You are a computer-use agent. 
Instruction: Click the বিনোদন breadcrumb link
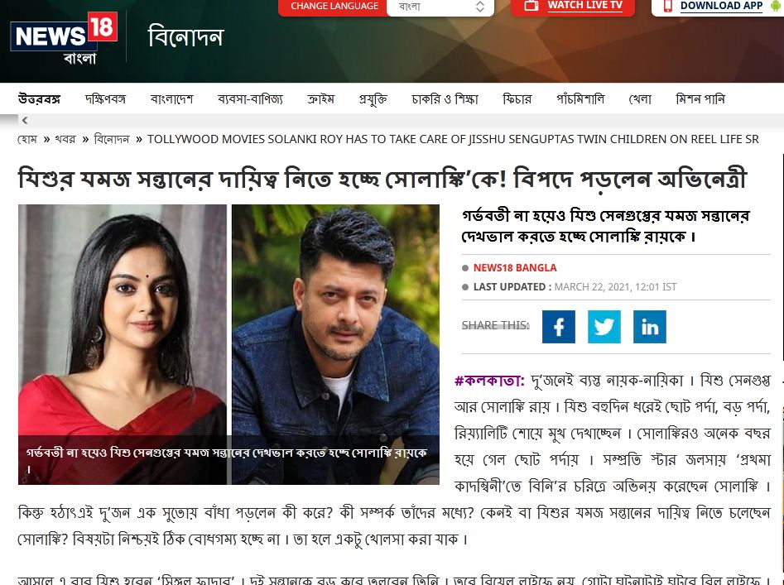pyautogui.click(x=112, y=139)
